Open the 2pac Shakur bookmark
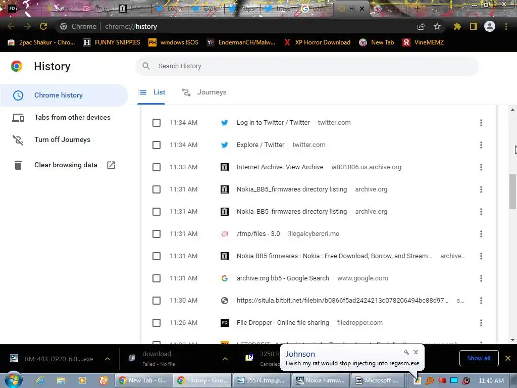The height and width of the screenshot is (388, 517). [x=42, y=42]
